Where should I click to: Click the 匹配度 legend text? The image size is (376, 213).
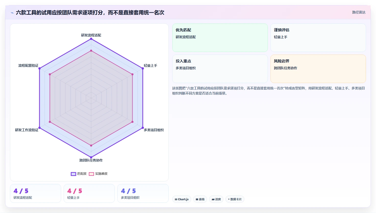(82, 174)
